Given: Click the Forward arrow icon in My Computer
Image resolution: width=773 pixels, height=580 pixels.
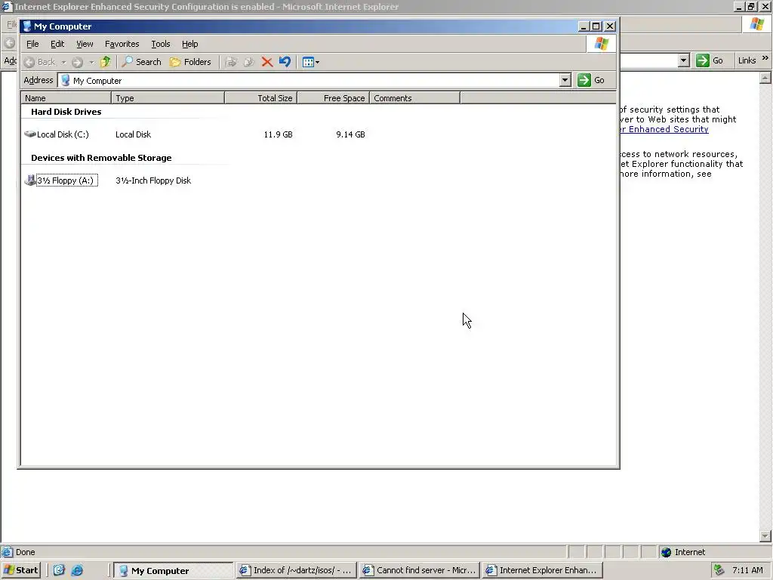Looking at the screenshot, I should coord(77,62).
